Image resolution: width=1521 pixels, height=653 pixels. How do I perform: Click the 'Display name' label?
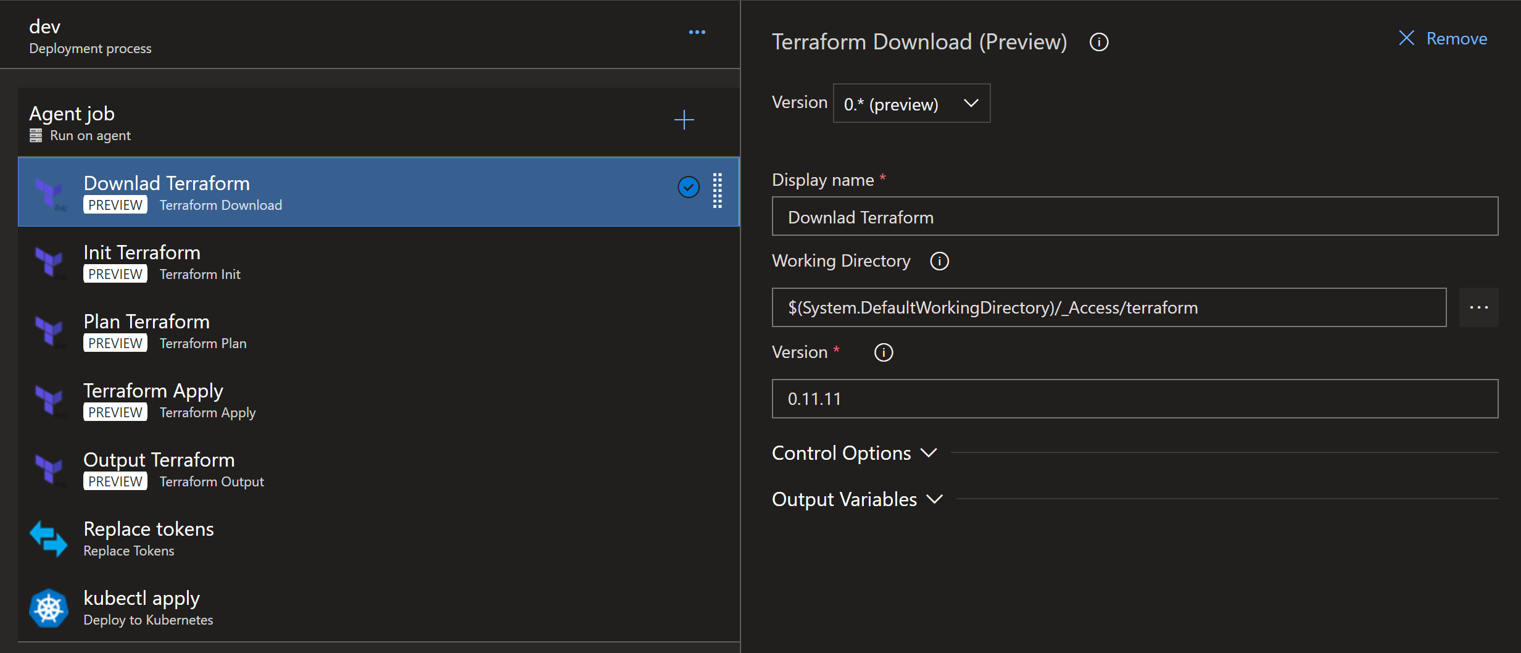click(823, 180)
